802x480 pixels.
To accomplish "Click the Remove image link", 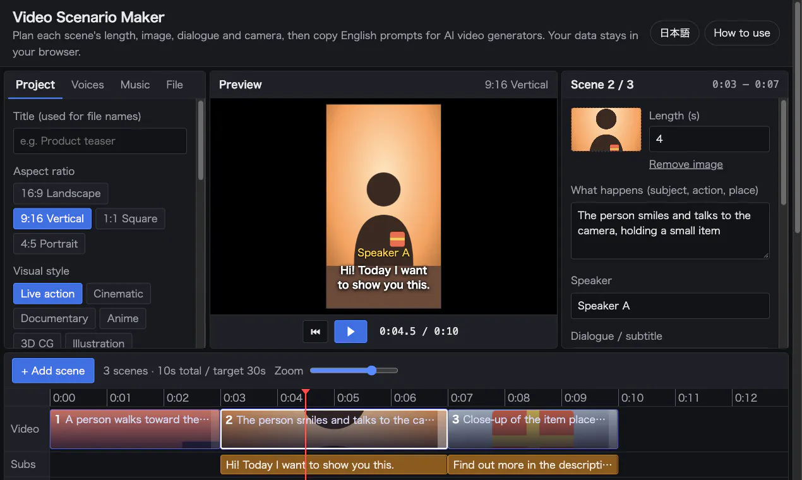I will click(x=686, y=164).
